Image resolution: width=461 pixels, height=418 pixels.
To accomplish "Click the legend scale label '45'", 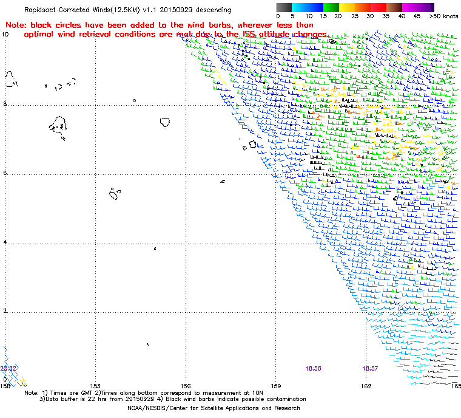I will (417, 16).
